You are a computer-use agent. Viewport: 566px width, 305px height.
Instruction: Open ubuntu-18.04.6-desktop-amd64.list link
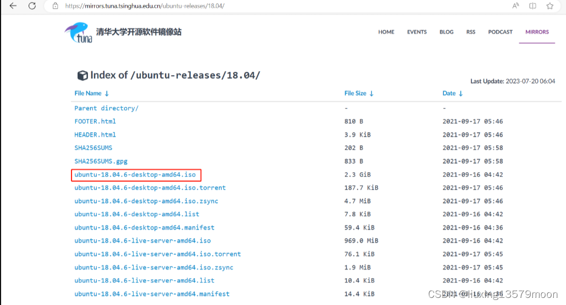[137, 214]
